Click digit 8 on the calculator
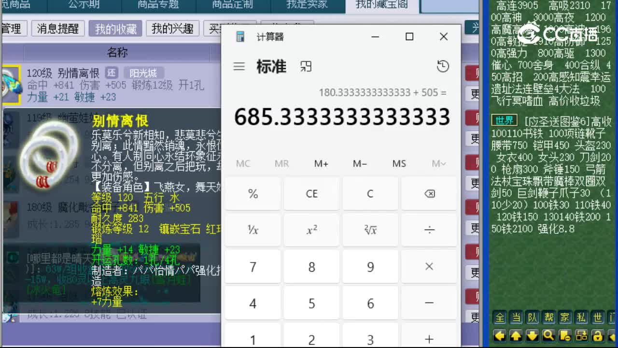 coord(311,267)
